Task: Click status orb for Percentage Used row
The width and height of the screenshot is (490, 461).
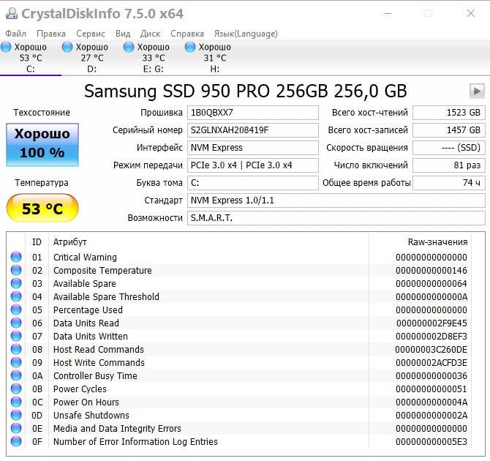Action: [16, 310]
